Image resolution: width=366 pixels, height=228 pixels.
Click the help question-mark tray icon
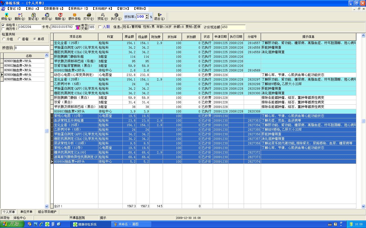coord(335,224)
